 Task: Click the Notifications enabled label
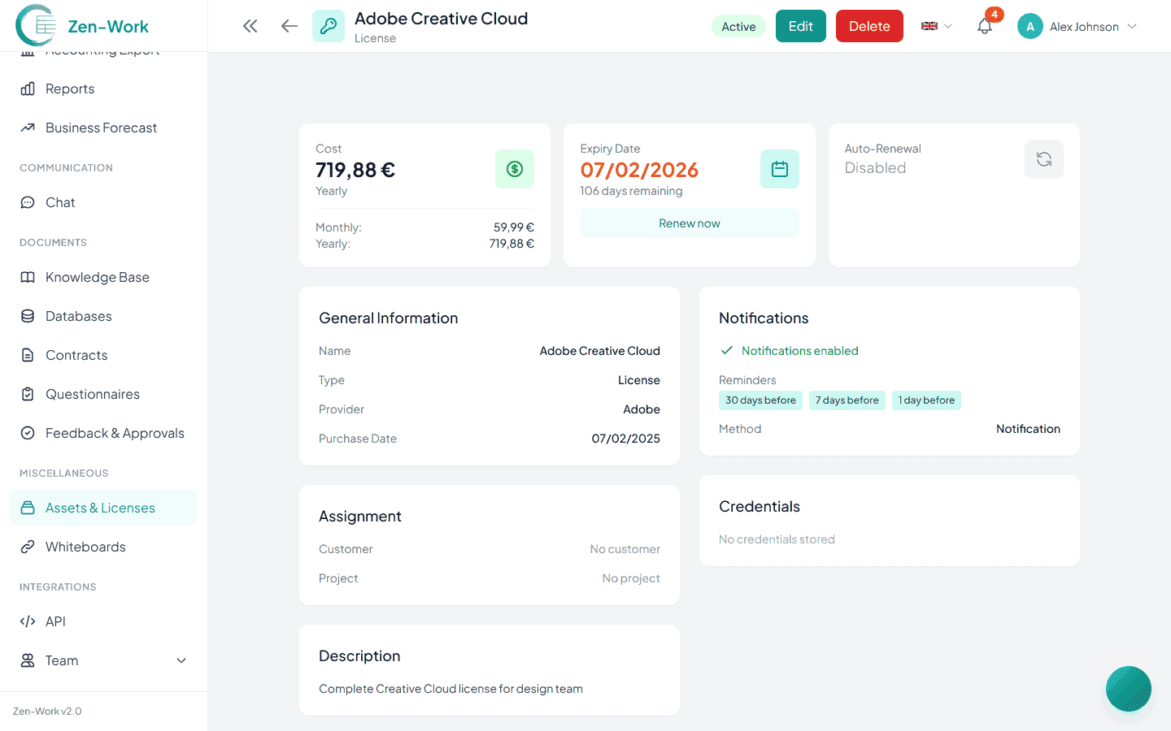pyautogui.click(x=800, y=351)
